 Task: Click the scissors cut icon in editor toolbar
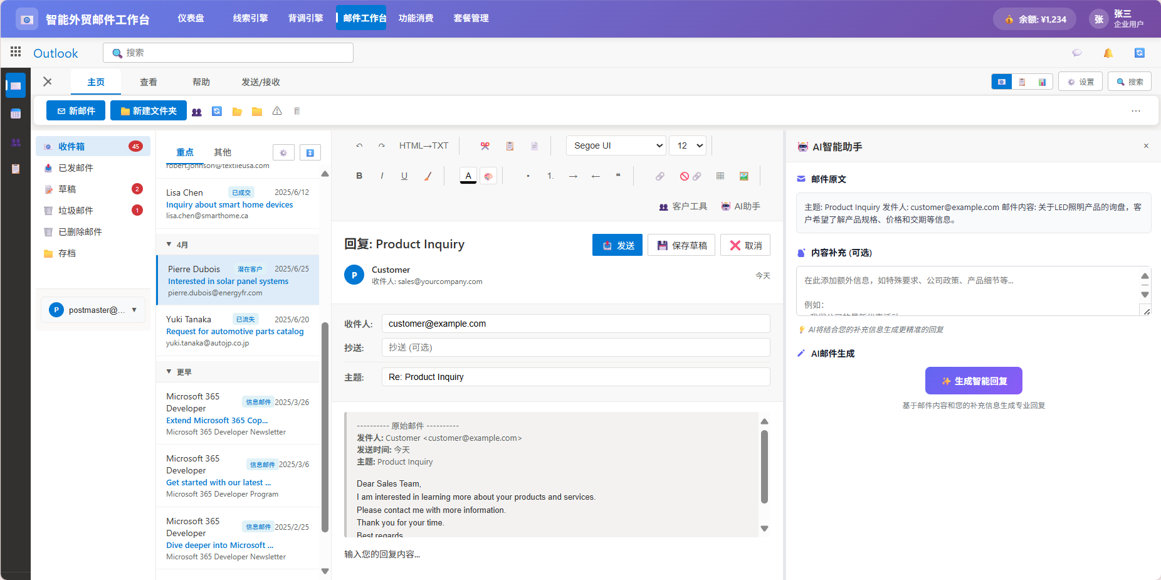(485, 146)
